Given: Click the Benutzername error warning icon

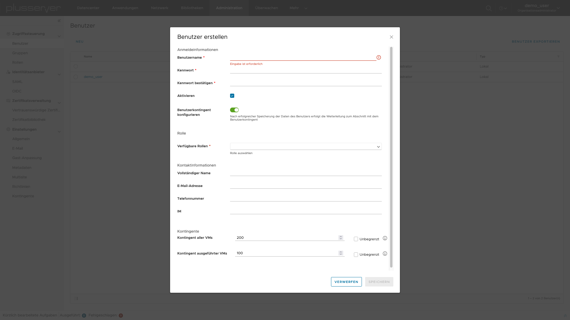Looking at the screenshot, I should (x=379, y=57).
